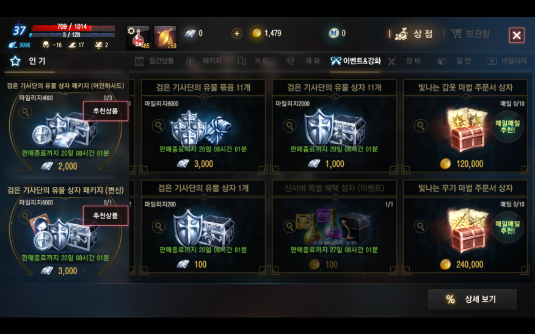
Task: Magnify the 유물 묶음 11개 item preview
Action: (159, 126)
